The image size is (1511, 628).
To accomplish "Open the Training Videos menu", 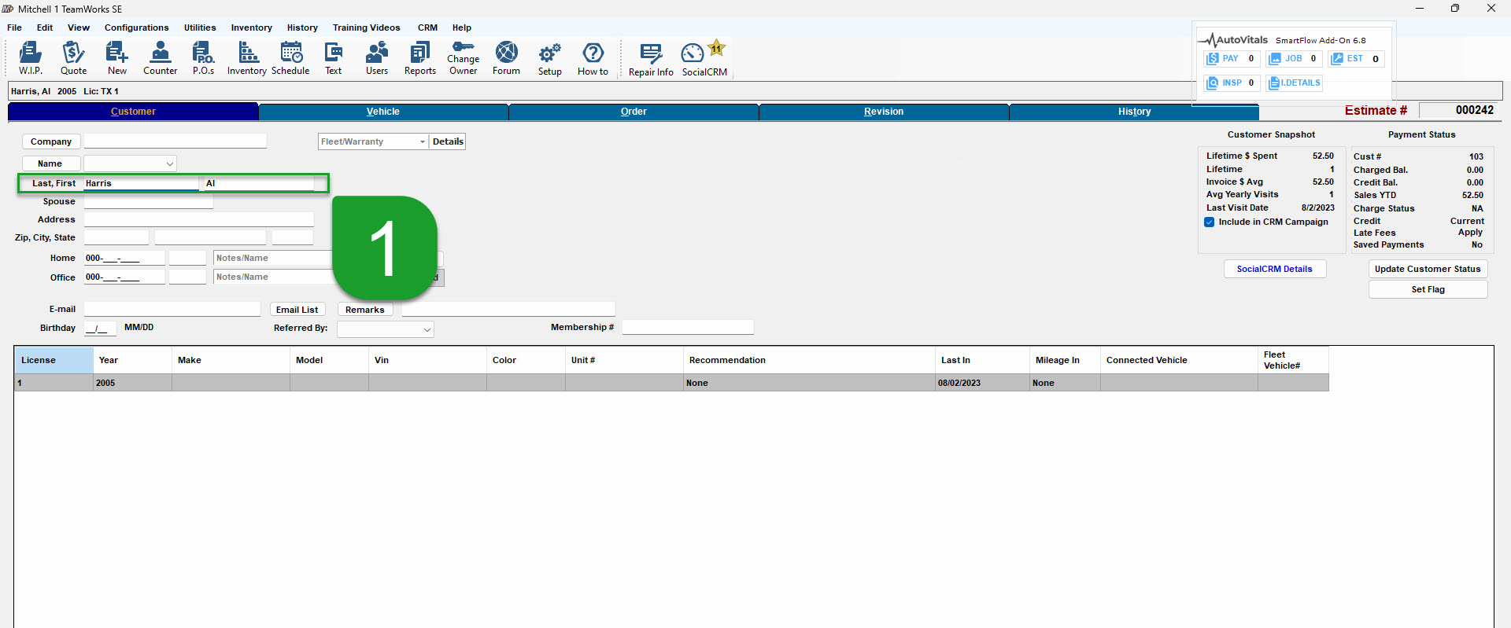I will (x=366, y=28).
